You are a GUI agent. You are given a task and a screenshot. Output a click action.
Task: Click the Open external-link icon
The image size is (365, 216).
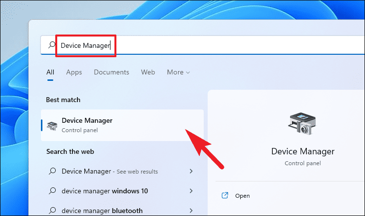(x=225, y=195)
